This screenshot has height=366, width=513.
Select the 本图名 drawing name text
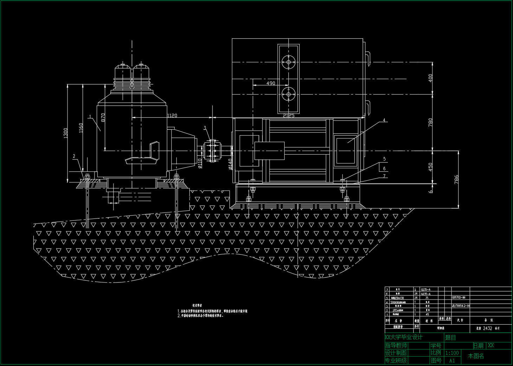(476, 356)
